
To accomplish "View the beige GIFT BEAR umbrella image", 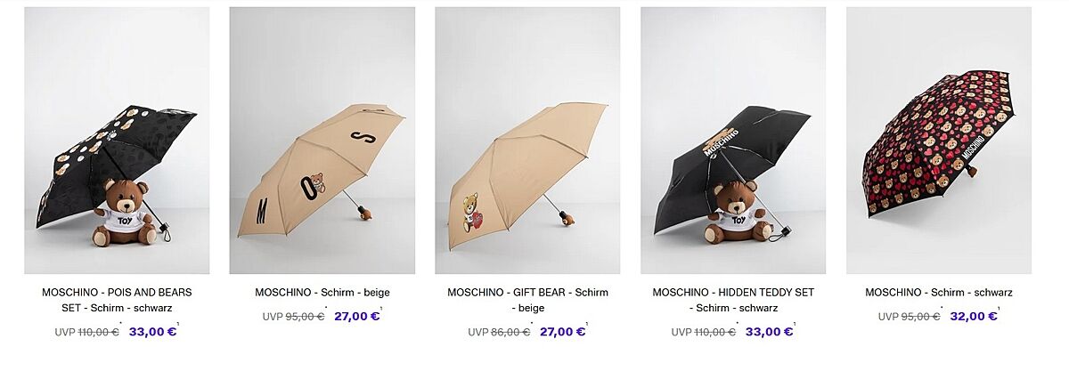I will [x=527, y=141].
